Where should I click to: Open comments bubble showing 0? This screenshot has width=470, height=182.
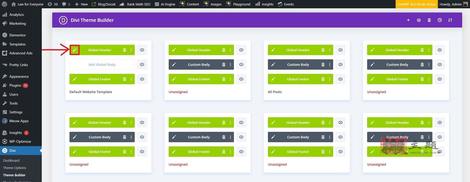tap(66, 4)
